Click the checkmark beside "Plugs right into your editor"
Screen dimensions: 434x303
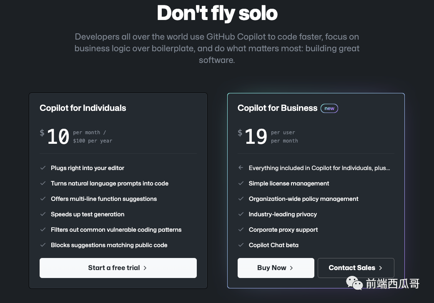tap(43, 168)
